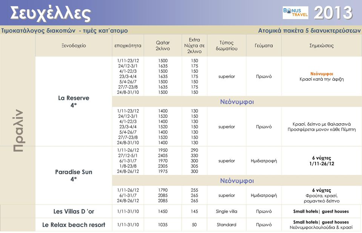Click the 2305 Qatar price

click(x=163, y=166)
